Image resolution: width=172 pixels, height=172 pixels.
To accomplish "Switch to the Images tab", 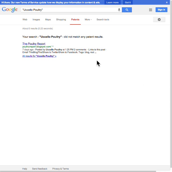I will (36, 20).
